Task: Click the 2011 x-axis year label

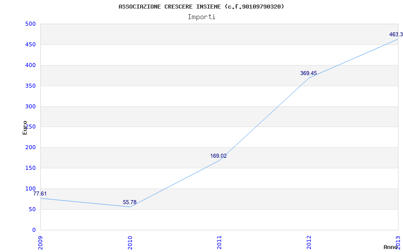Action: pyautogui.click(x=219, y=243)
